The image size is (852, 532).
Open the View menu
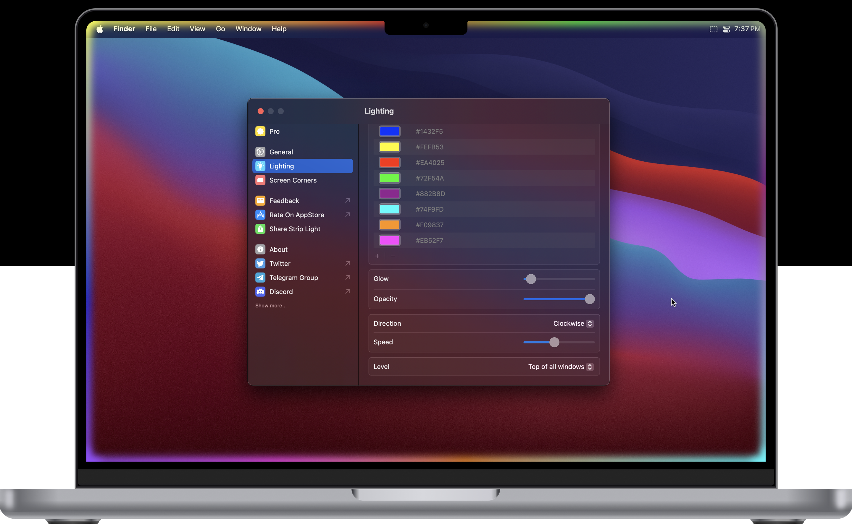[x=197, y=29]
